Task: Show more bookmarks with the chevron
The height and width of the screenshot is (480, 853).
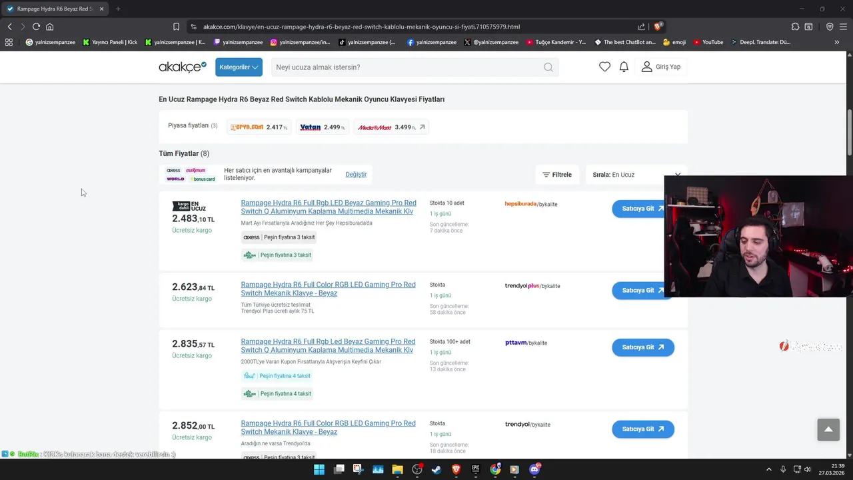Action: point(837,42)
